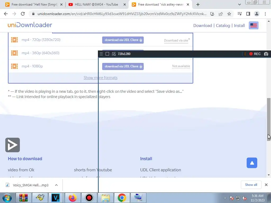Jump to top with blue arrow button

[x=252, y=163]
